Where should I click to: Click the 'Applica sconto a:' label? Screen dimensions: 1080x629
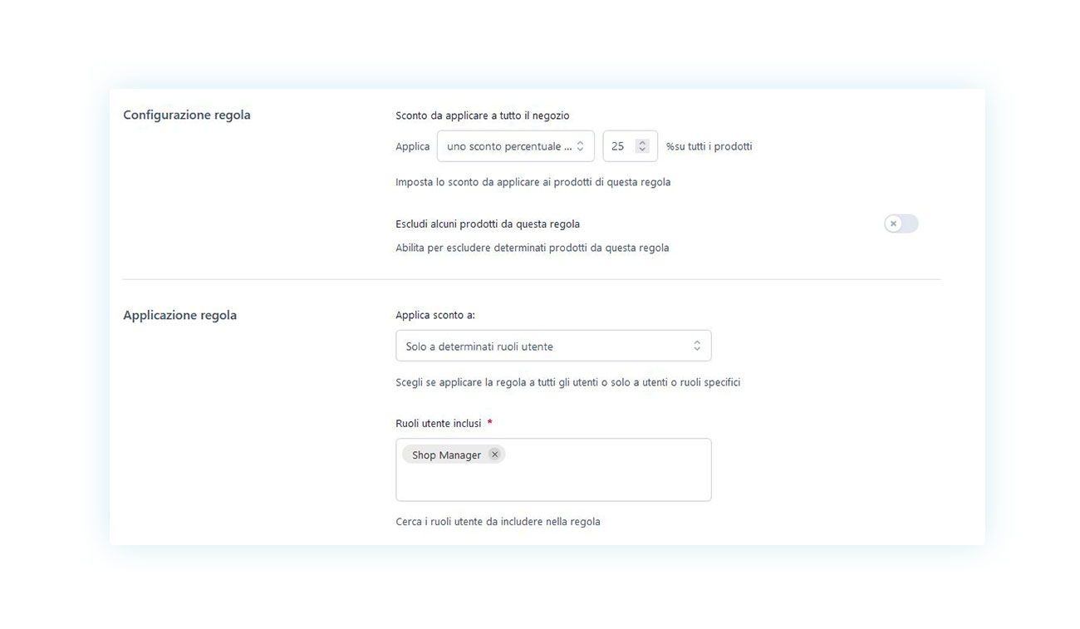435,315
